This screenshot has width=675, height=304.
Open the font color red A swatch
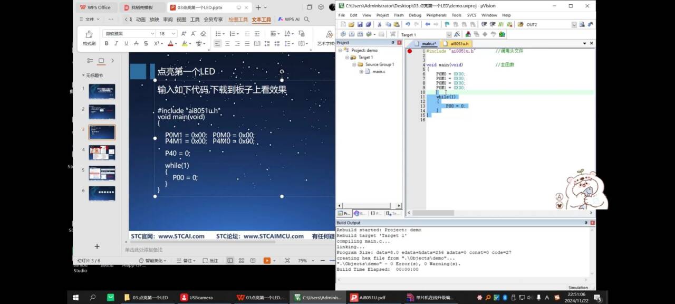coord(170,43)
